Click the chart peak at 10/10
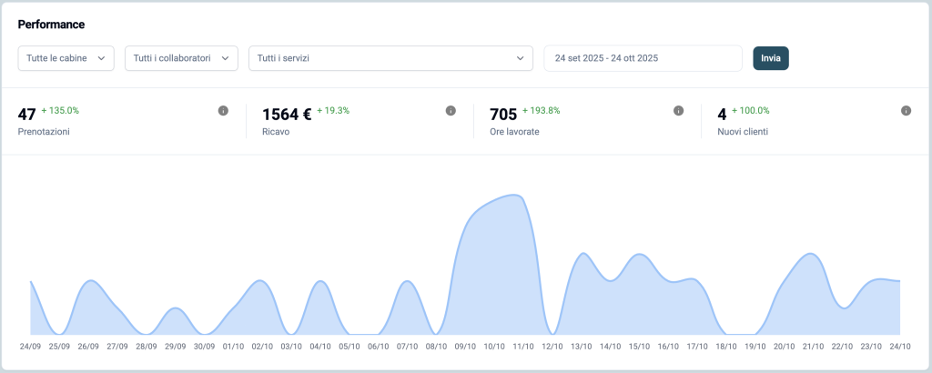Viewport: 932px width, 373px height. click(494, 202)
